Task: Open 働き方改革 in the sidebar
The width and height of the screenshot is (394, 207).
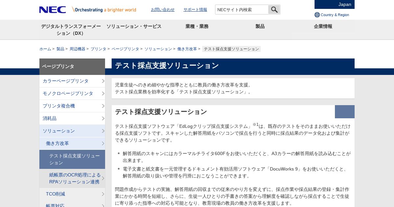Action: click(x=72, y=143)
